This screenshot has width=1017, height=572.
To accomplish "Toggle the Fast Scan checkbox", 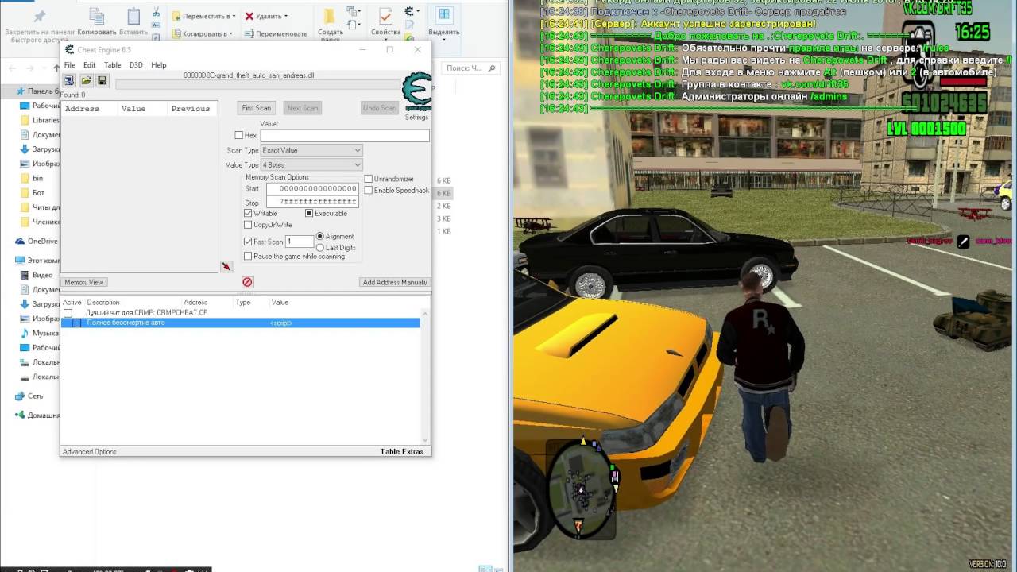I will tap(248, 242).
